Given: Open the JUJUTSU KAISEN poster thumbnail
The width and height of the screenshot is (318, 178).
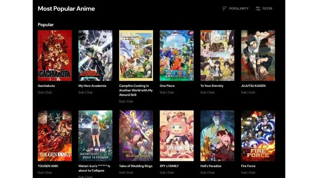Looking at the screenshot, I should pyautogui.click(x=258, y=56).
